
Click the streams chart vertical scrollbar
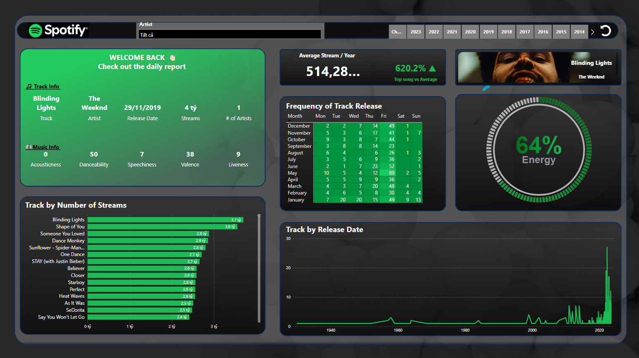[259, 268]
